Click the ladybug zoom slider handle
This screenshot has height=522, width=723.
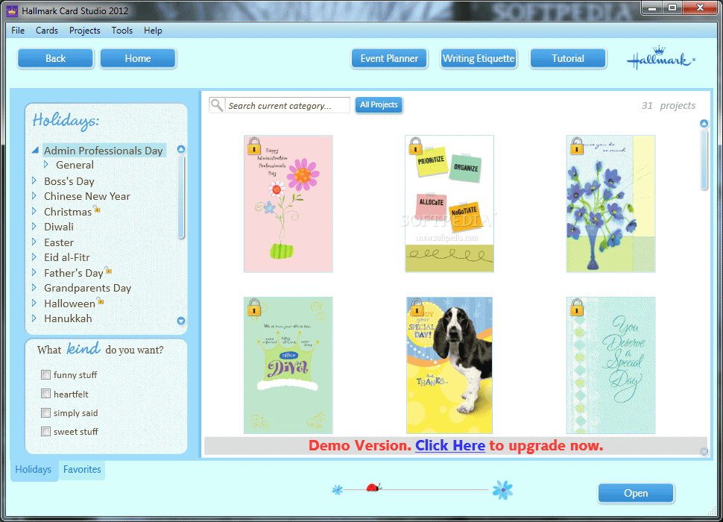point(373,487)
